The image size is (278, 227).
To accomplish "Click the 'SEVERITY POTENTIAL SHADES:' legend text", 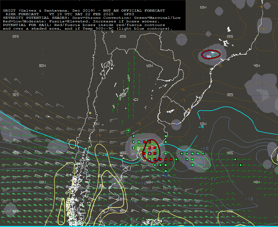I will click(36, 18).
